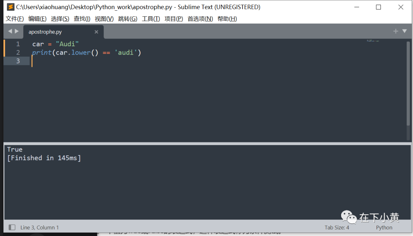
Task: Click the "Audi" string on line 1
Action: [x=67, y=44]
